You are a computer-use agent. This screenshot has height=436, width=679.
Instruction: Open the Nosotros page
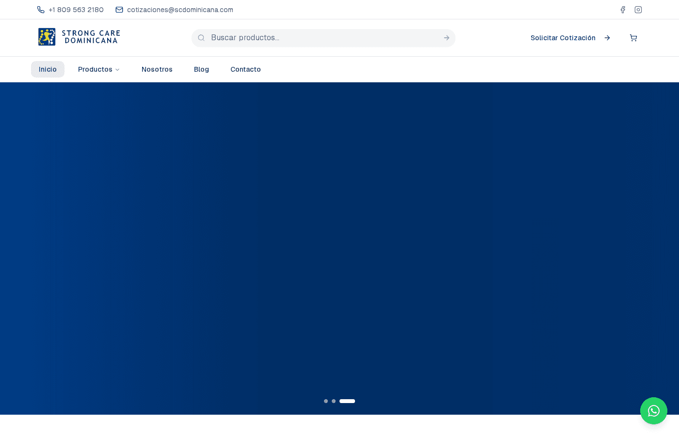(x=157, y=69)
